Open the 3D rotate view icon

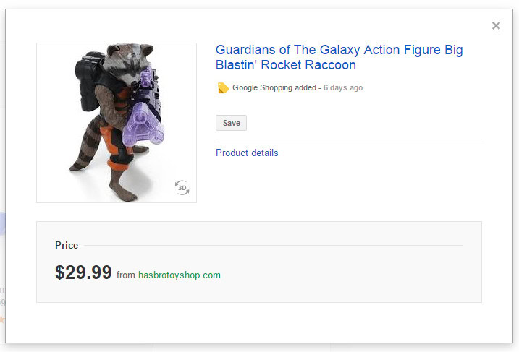[x=182, y=188]
